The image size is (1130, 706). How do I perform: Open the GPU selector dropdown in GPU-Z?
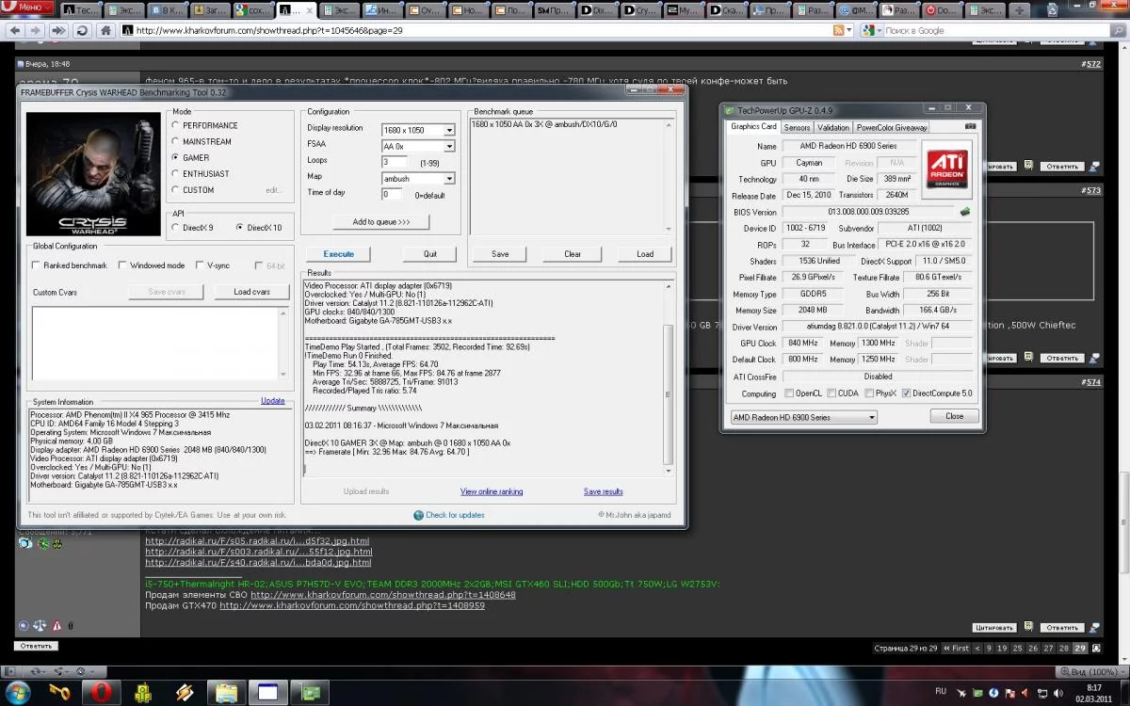[x=803, y=417]
